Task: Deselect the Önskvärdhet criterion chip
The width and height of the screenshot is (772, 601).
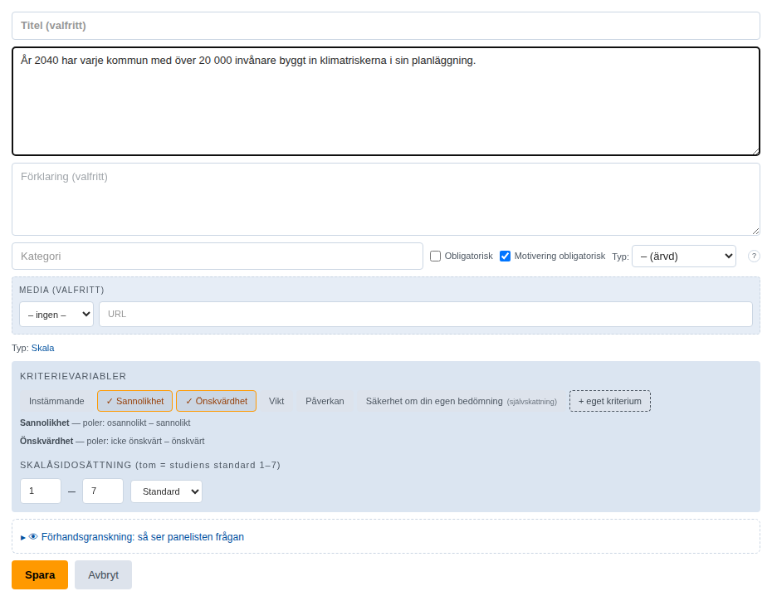Action: (216, 401)
